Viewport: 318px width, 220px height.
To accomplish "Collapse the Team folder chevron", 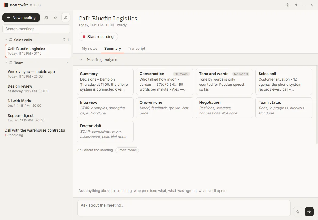I will [x=6, y=63].
